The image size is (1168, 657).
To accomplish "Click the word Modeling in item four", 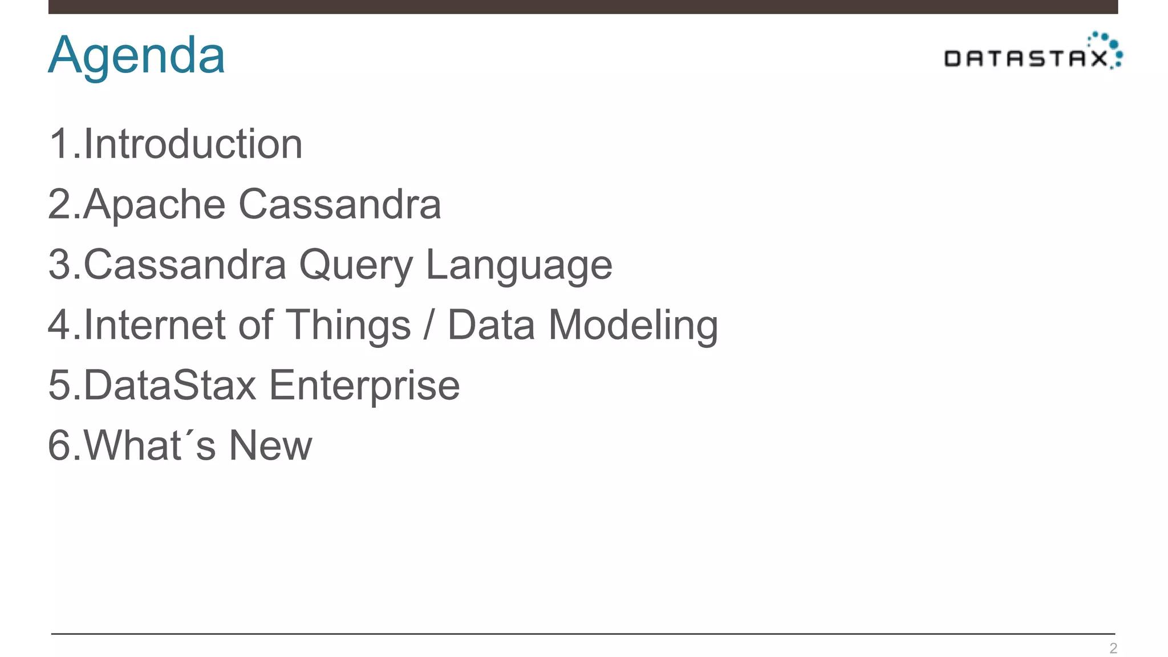I will (633, 327).
